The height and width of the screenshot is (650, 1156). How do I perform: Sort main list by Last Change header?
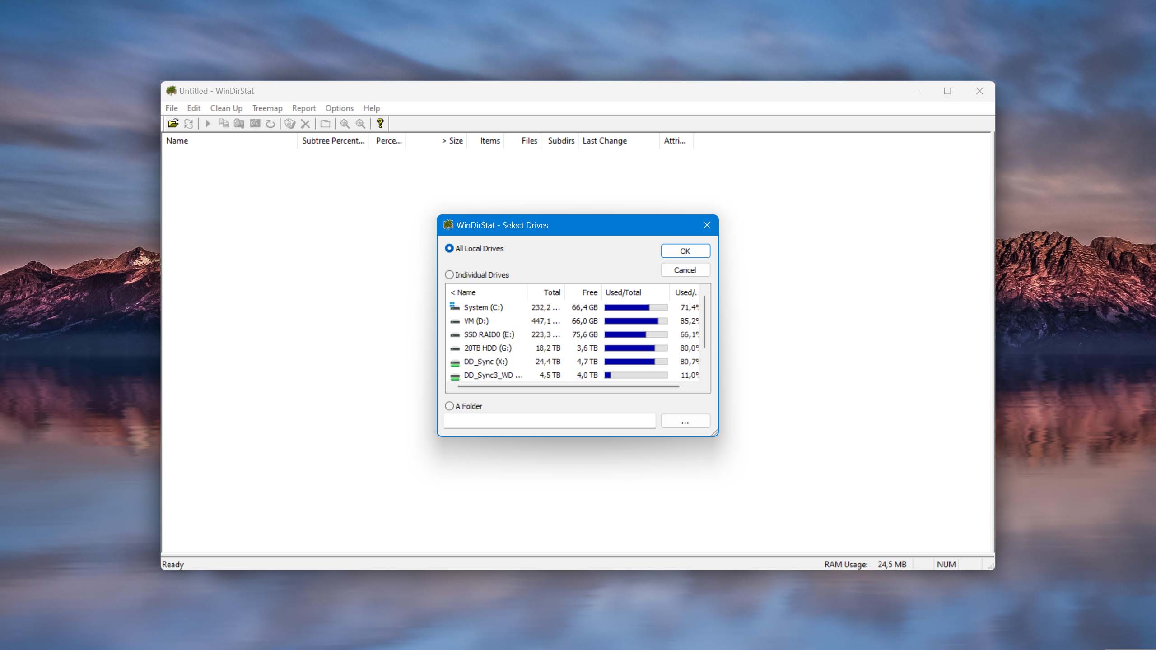pos(619,141)
